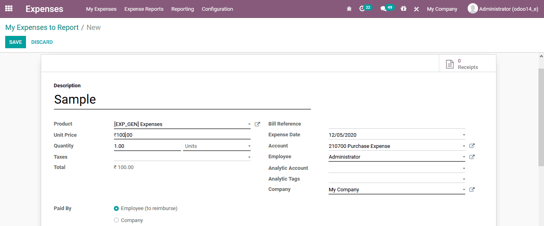The height and width of the screenshot is (226, 544).
Task: Click the Unit Price input field
Action: pos(182,135)
